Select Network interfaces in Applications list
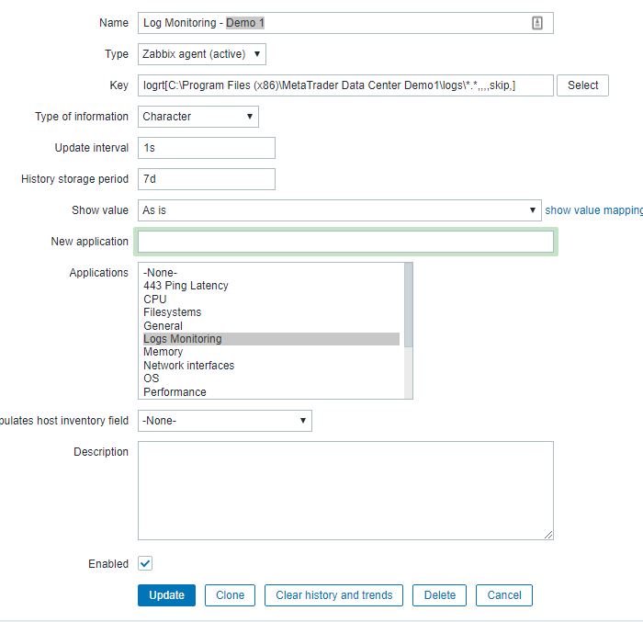Screen dimensions: 643x622 (x=188, y=366)
